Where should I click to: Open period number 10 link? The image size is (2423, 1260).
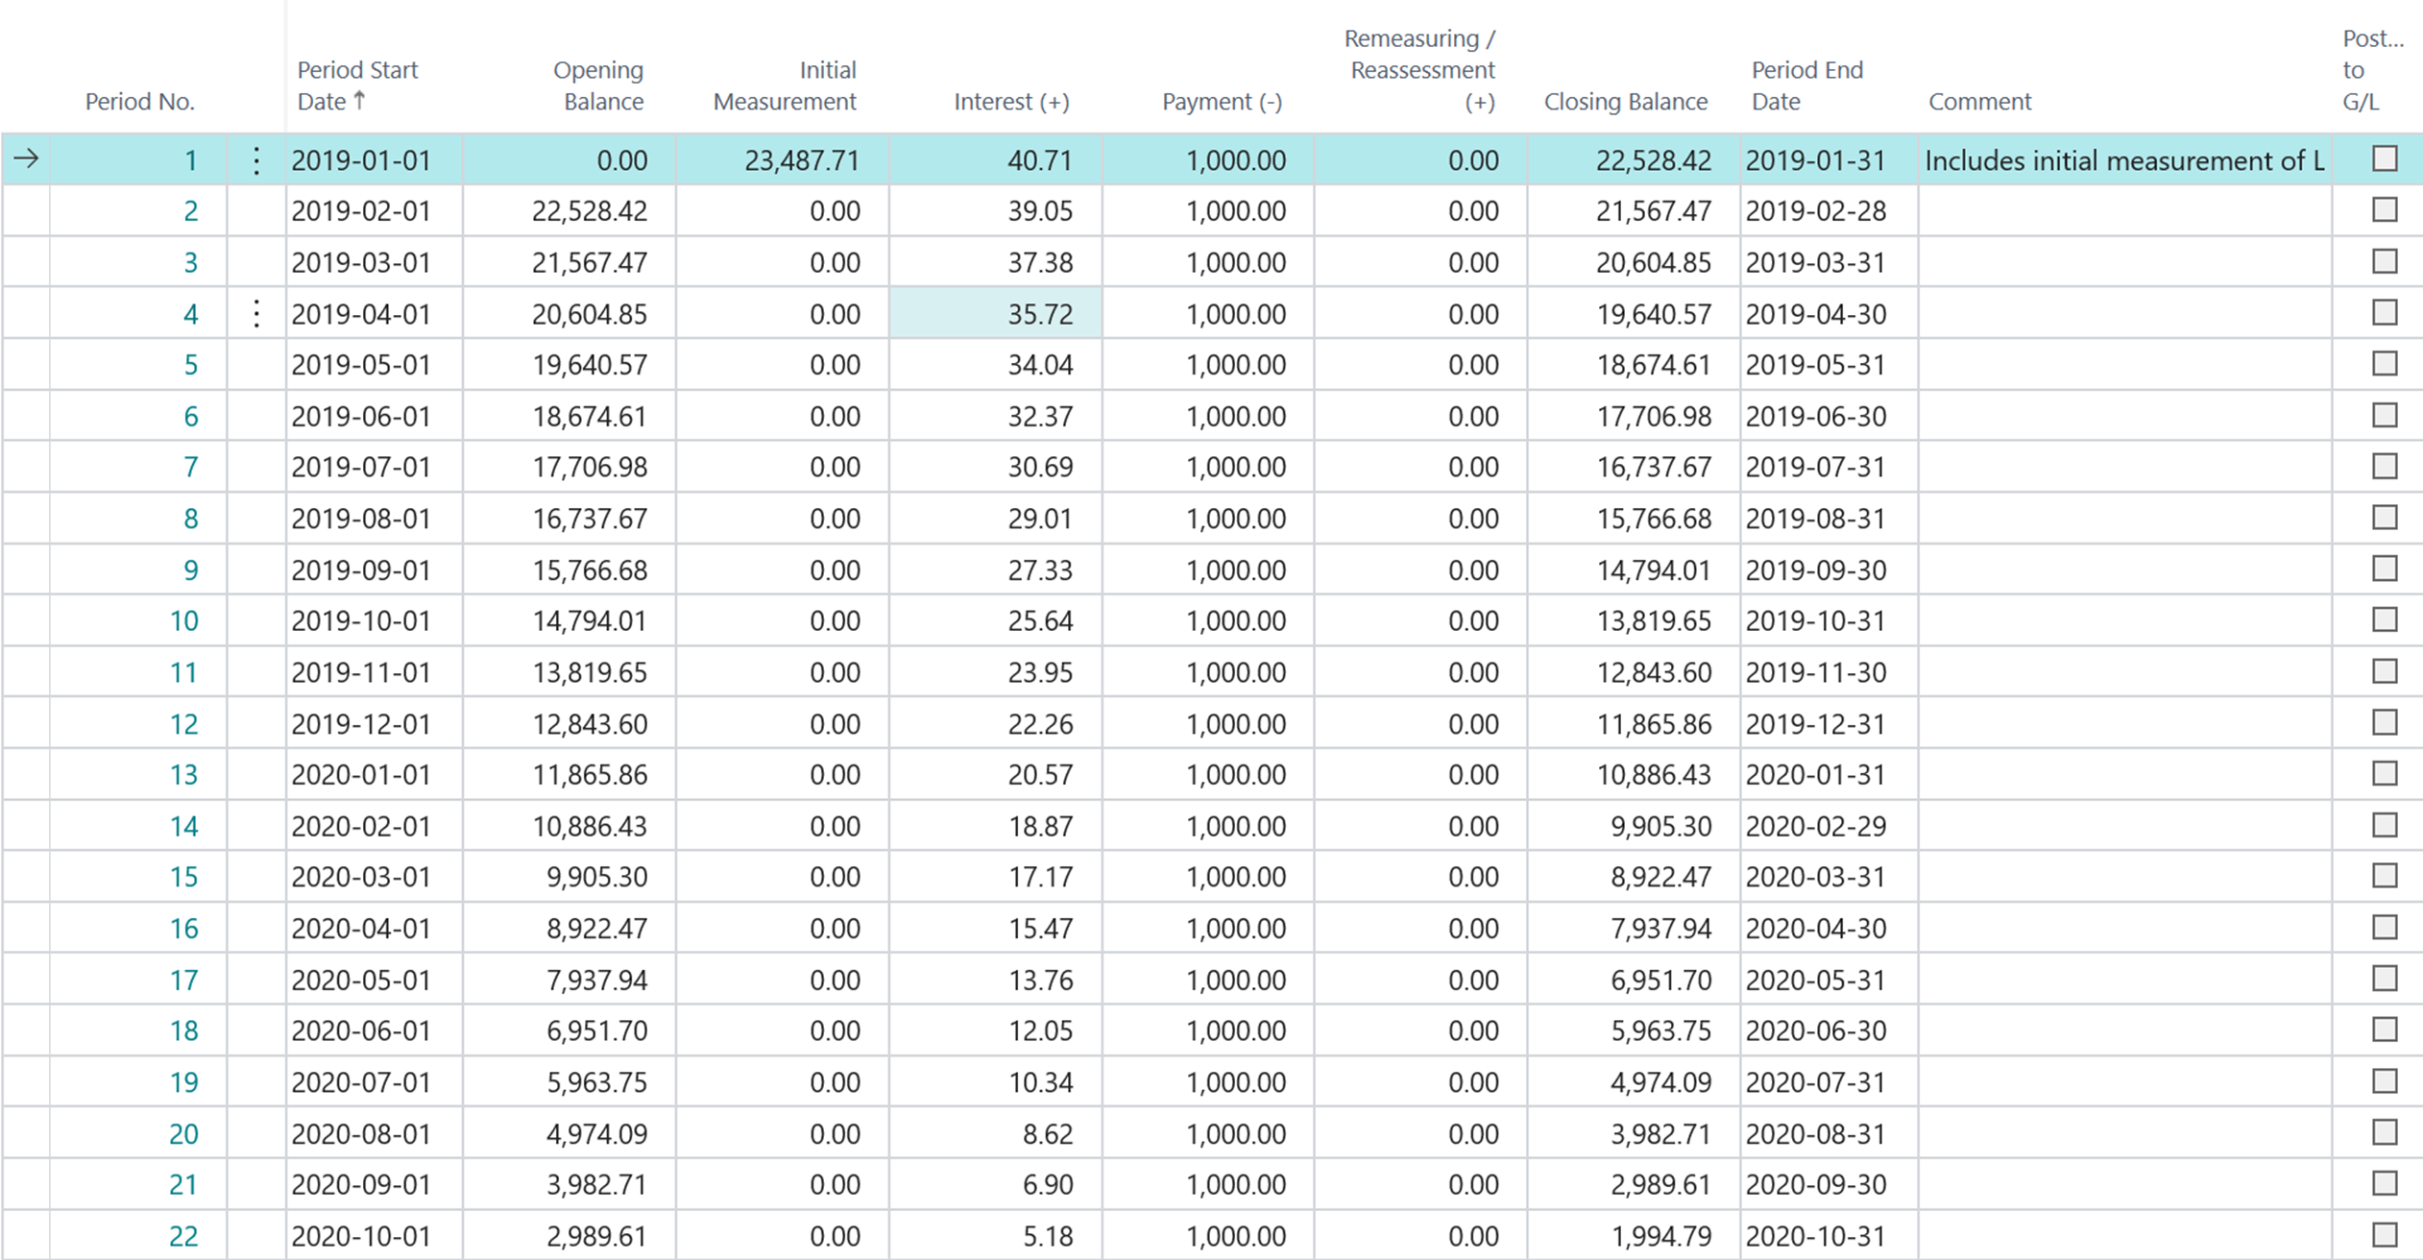pyautogui.click(x=183, y=621)
